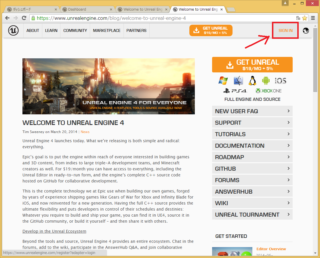Click the Android robot icon
The height and width of the screenshot is (258, 320).
pos(266,80)
